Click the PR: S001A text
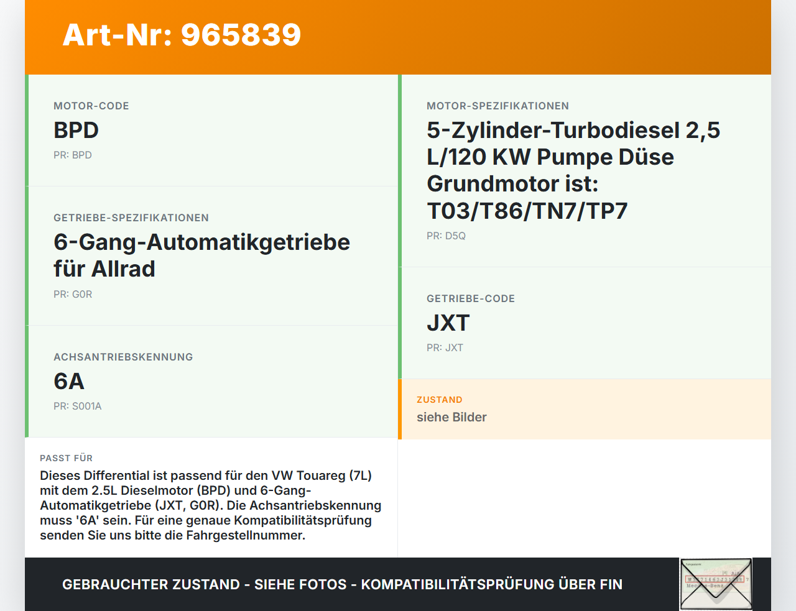Image resolution: width=796 pixels, height=611 pixels. (78, 407)
